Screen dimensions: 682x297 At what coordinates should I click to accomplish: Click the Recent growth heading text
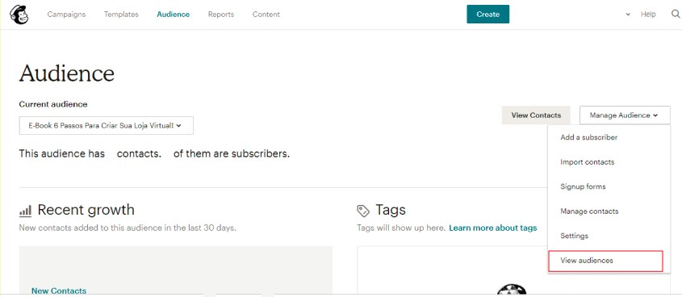[86, 210]
